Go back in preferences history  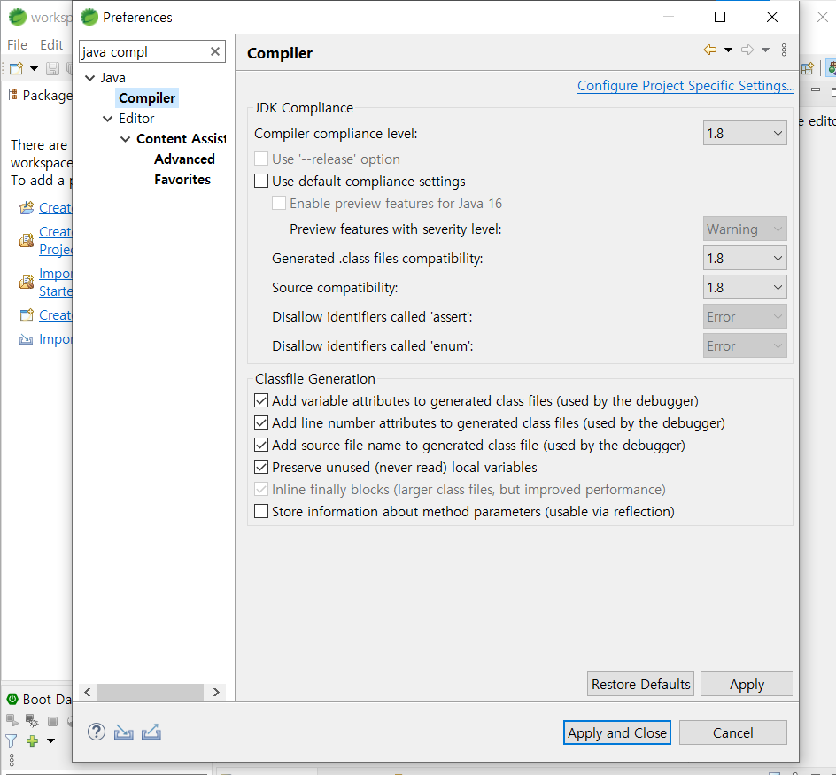[710, 50]
